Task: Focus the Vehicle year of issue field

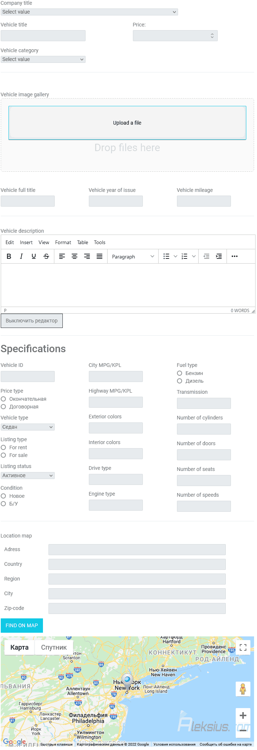Action: tap(116, 201)
